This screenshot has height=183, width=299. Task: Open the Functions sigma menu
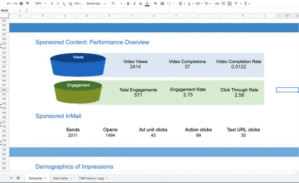[247, 4]
